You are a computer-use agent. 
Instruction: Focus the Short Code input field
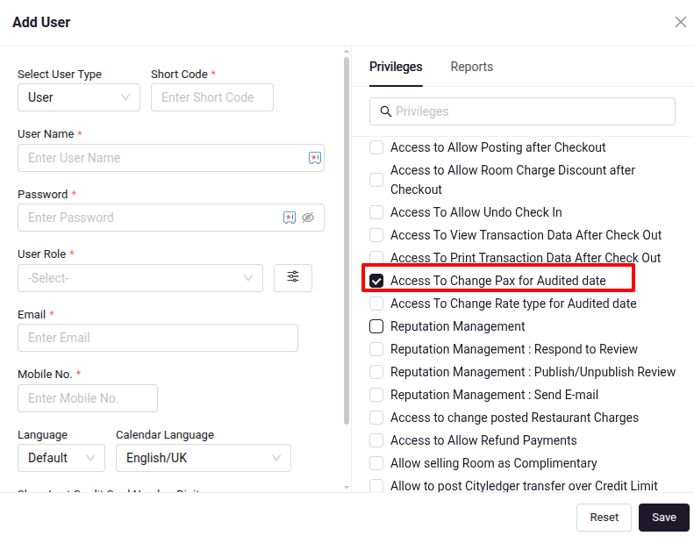[x=212, y=97]
